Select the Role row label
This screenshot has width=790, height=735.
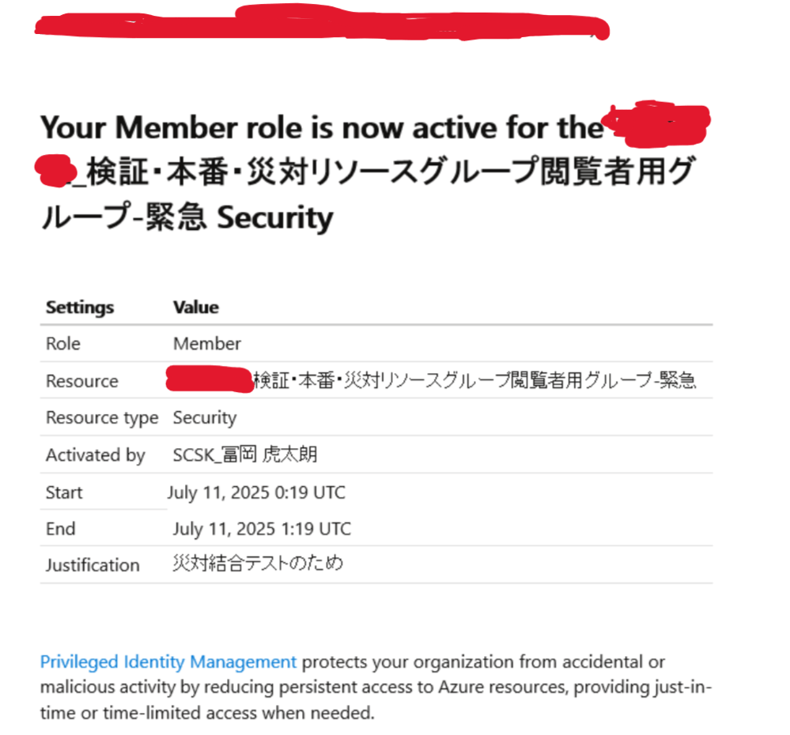[x=63, y=344]
